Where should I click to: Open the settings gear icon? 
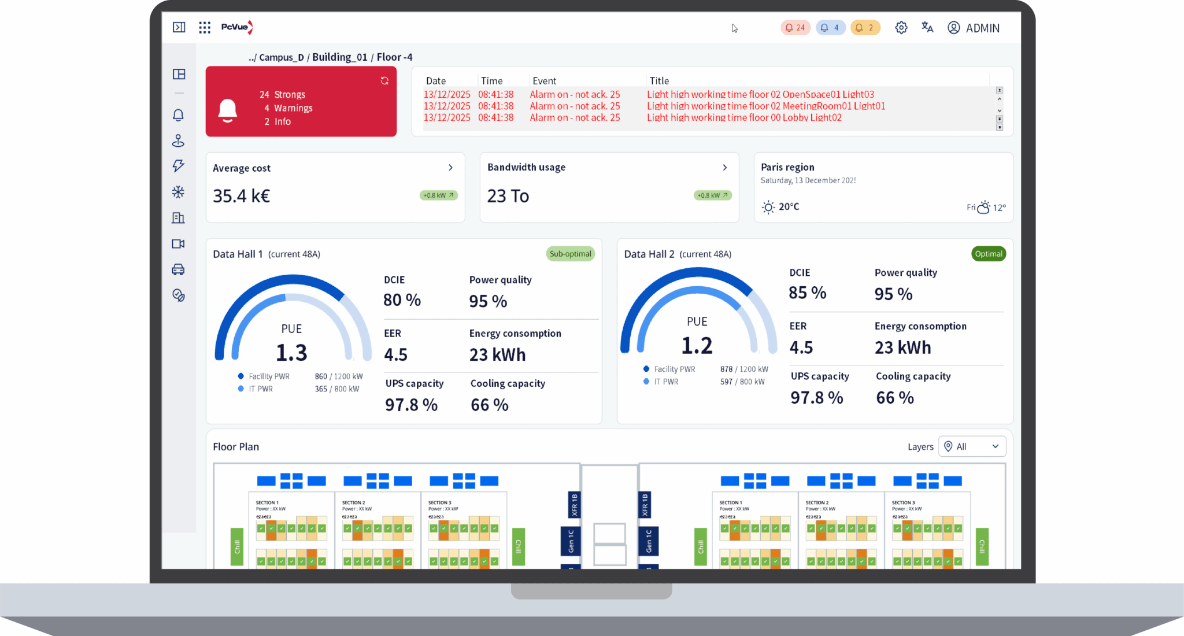(x=901, y=27)
